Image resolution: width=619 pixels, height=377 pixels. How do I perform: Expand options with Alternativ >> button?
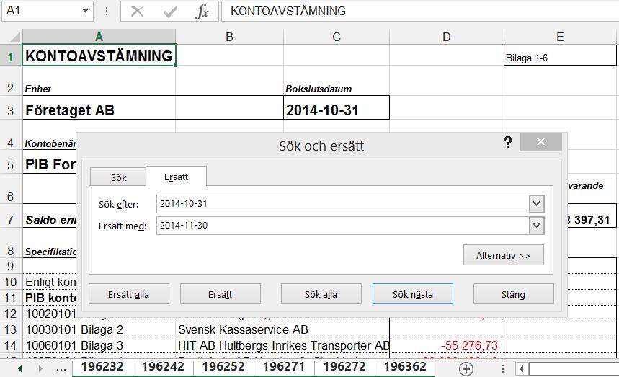click(x=503, y=255)
